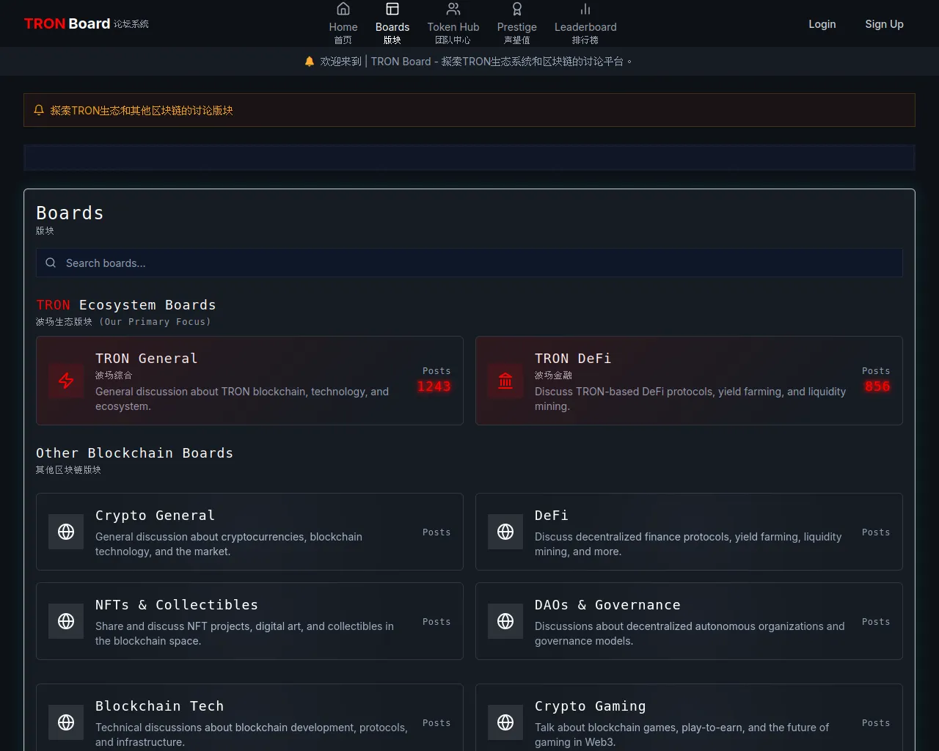This screenshot has height=751, width=939.
Task: Open the TRON General board title
Action: (146, 359)
